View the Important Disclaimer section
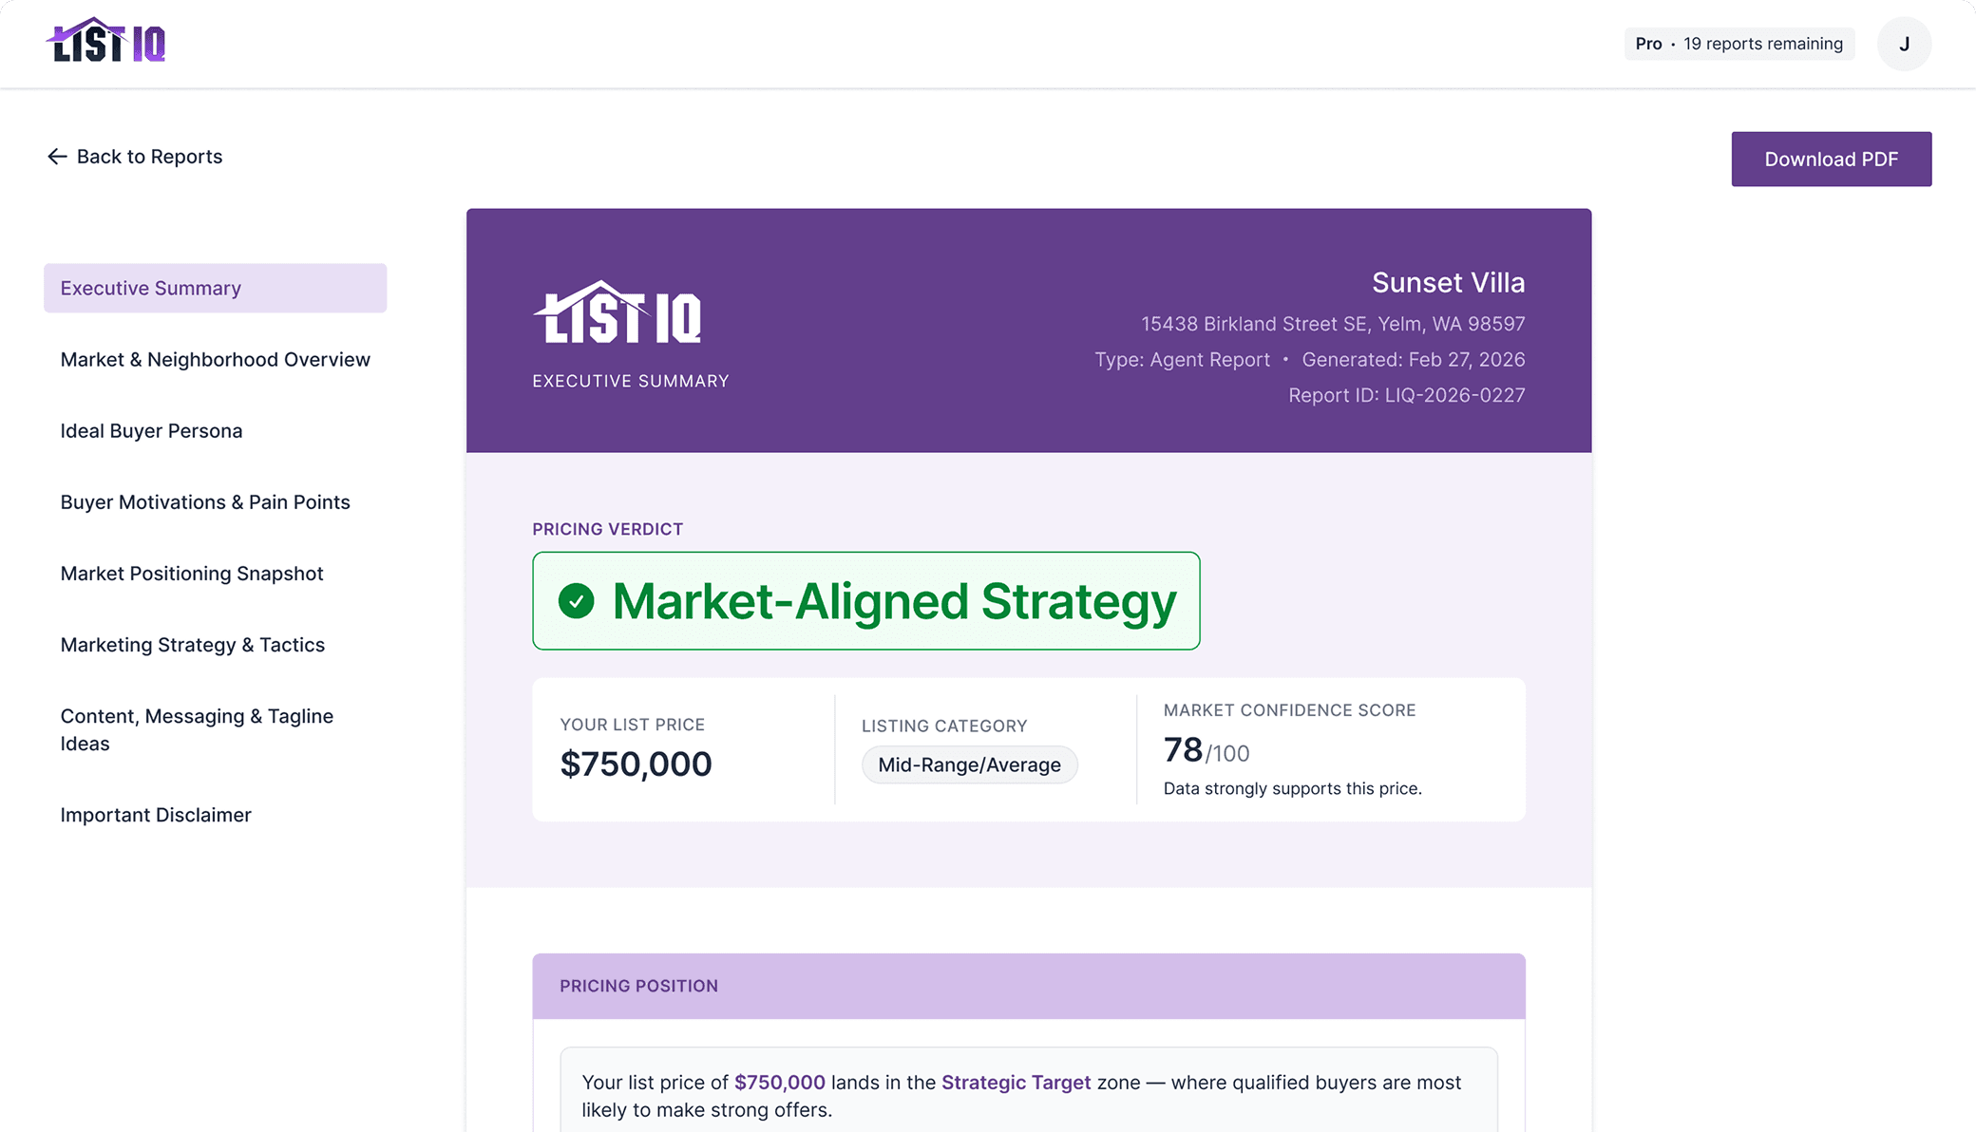This screenshot has width=1976, height=1132. [x=156, y=814]
